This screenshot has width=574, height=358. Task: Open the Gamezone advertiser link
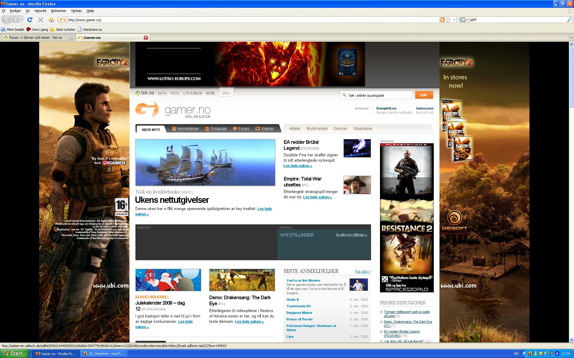[x=425, y=108]
